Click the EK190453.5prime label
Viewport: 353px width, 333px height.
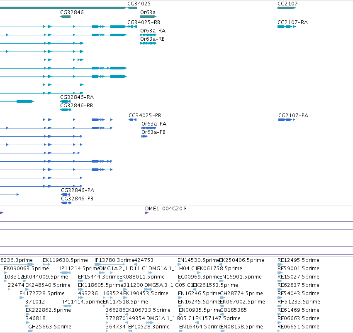146,294
